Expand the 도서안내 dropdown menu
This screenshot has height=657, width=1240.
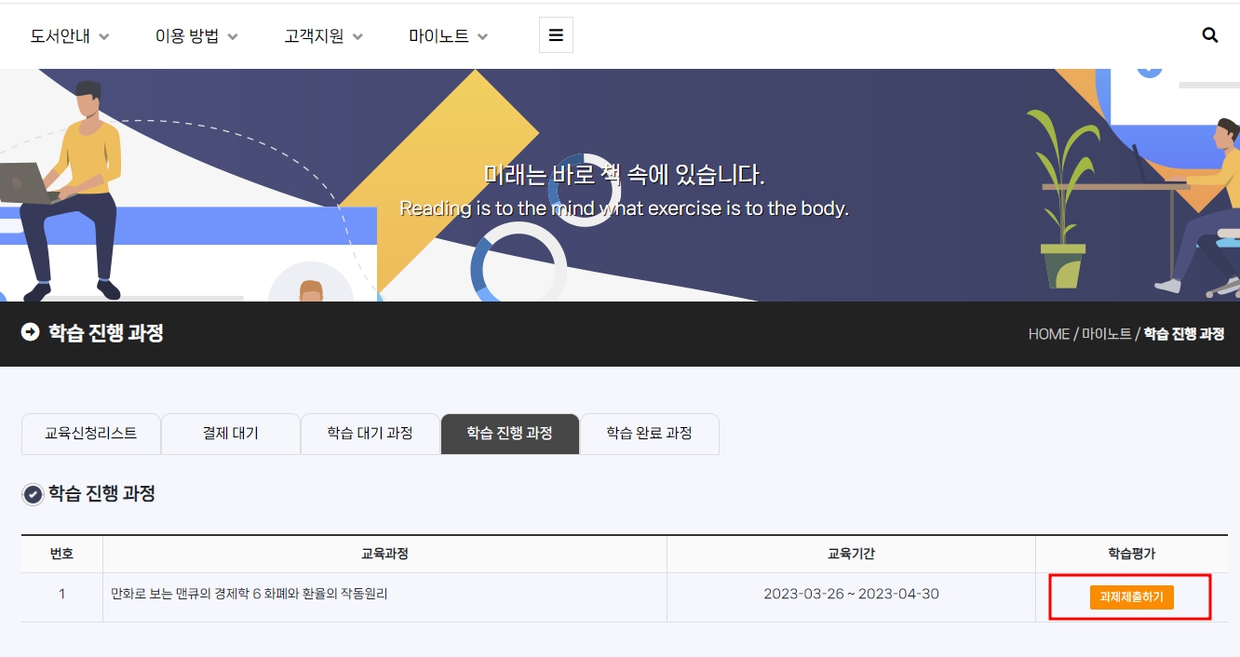(70, 36)
